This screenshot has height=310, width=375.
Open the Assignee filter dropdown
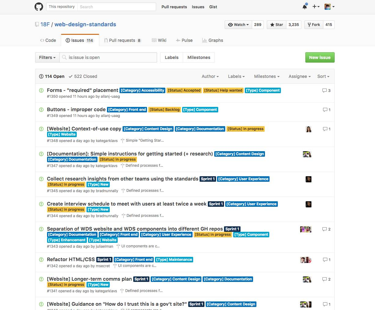300,76
